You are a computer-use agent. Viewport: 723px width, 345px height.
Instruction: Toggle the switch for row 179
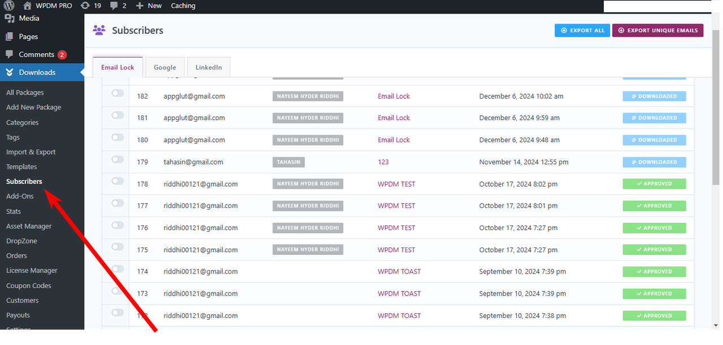click(117, 159)
